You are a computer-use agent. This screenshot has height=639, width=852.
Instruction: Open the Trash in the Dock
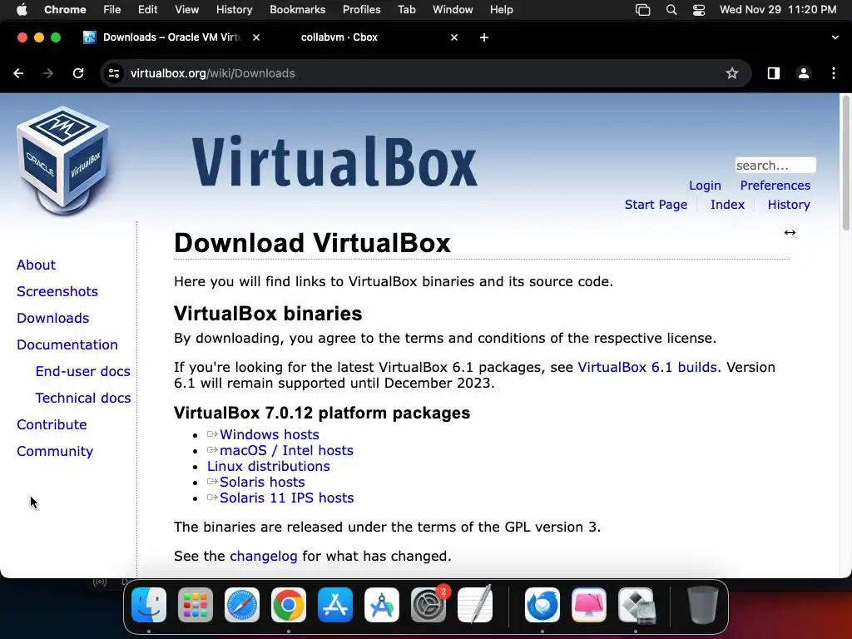[x=703, y=605]
